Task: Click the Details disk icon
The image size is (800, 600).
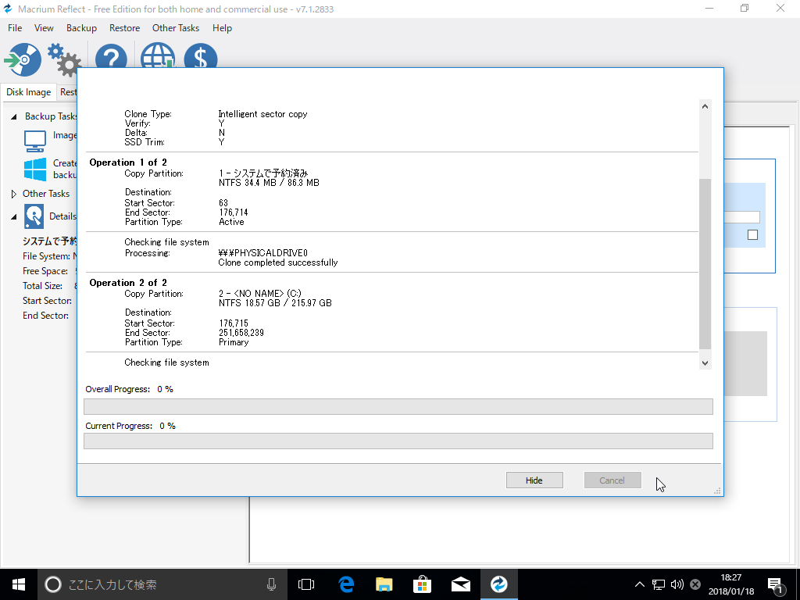Action: (x=34, y=216)
